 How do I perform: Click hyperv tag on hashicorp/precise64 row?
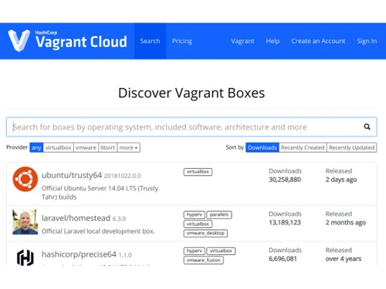pyautogui.click(x=195, y=250)
